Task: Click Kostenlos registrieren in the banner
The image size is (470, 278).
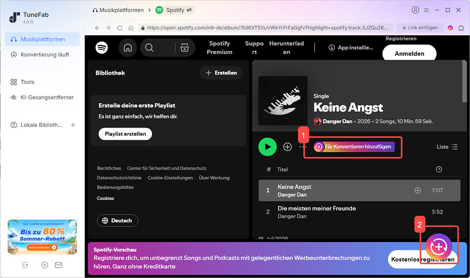Action: (422, 259)
